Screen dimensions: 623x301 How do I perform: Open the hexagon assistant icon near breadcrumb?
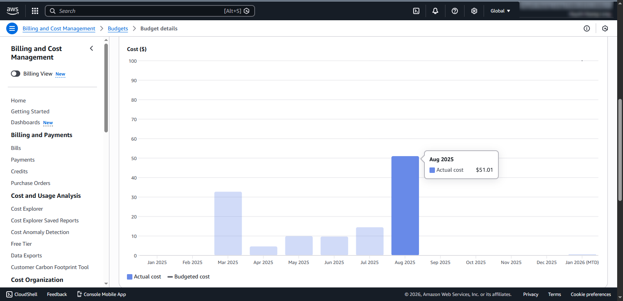pyautogui.click(x=605, y=28)
